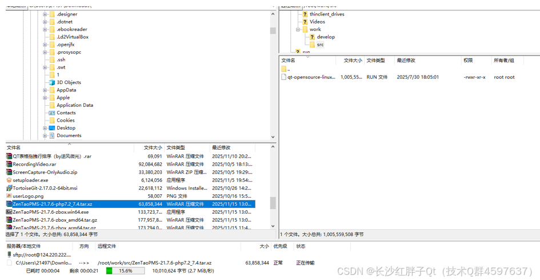Click the size value 92,084,682

click(x=150, y=164)
